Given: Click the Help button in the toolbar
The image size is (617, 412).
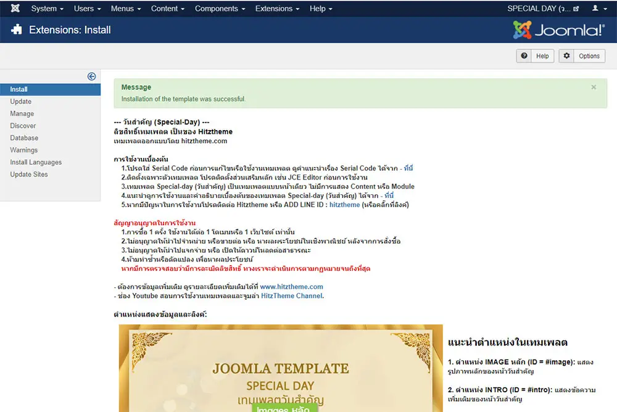Looking at the screenshot, I should click(535, 56).
